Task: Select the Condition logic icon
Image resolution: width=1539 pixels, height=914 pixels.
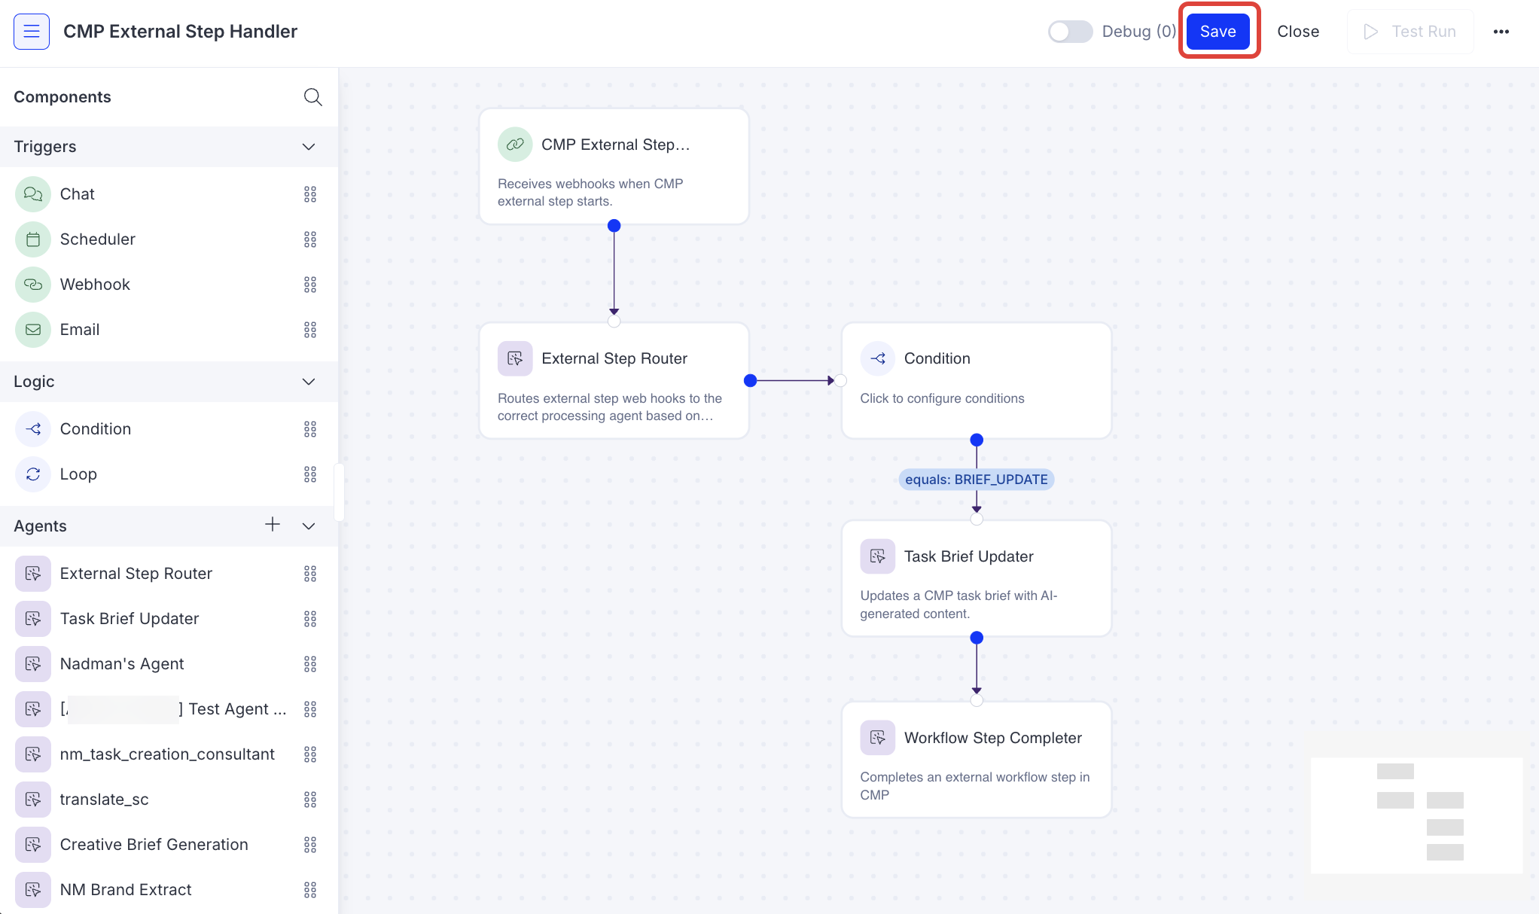Action: coord(32,428)
